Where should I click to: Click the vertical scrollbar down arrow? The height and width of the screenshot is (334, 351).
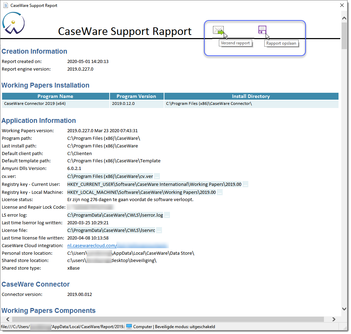click(x=344, y=309)
